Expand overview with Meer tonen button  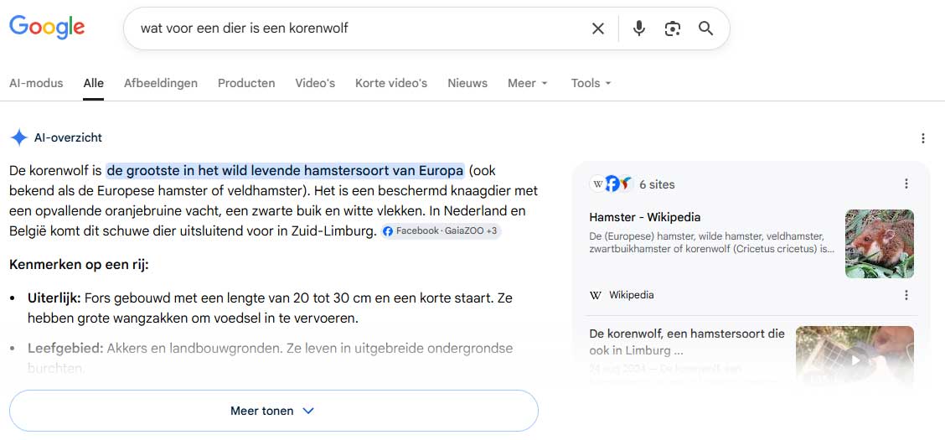point(274,411)
